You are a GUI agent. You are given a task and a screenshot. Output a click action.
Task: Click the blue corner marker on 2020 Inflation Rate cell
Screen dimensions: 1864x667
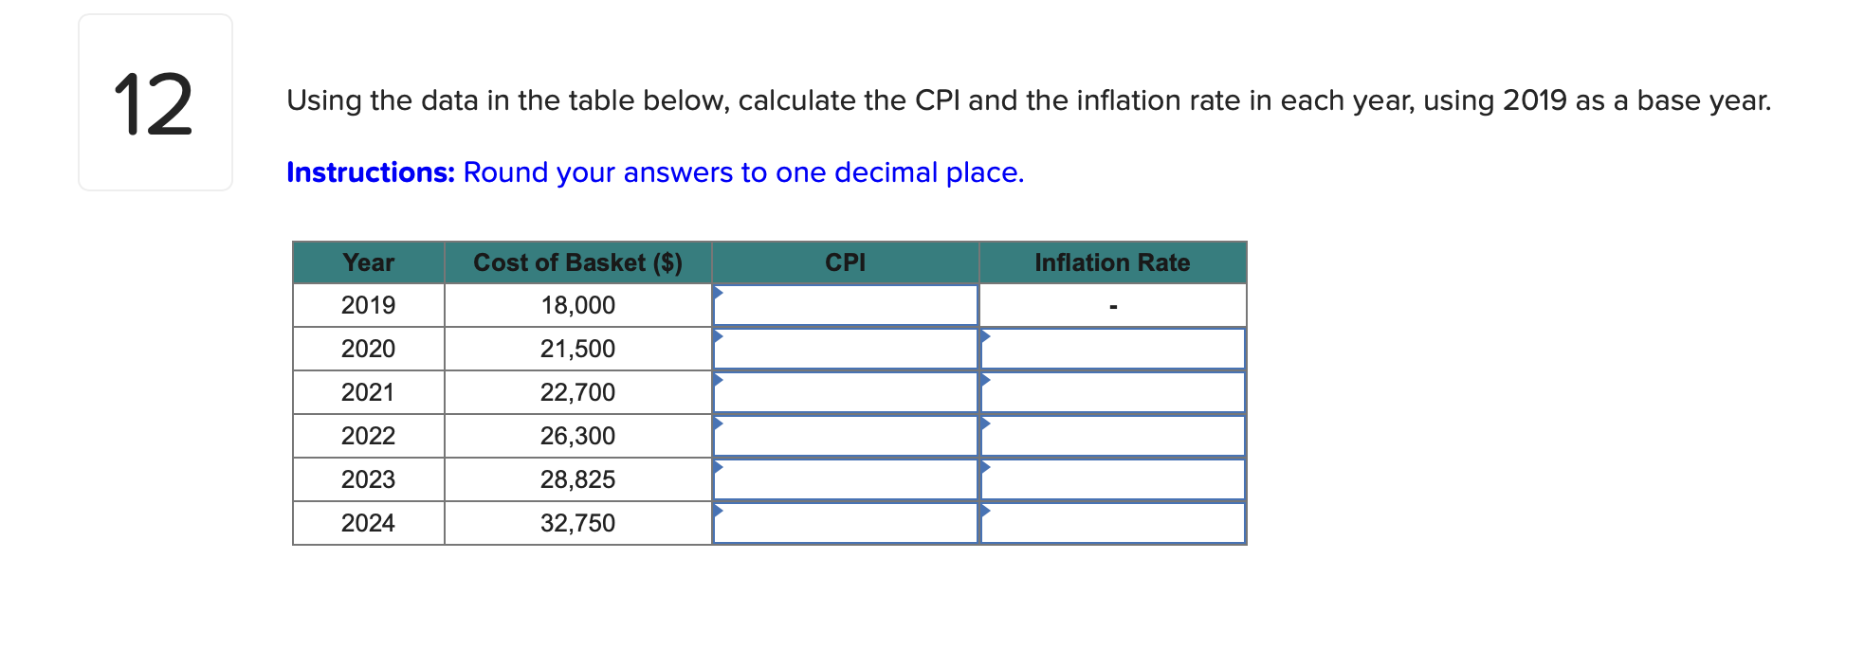987,336
